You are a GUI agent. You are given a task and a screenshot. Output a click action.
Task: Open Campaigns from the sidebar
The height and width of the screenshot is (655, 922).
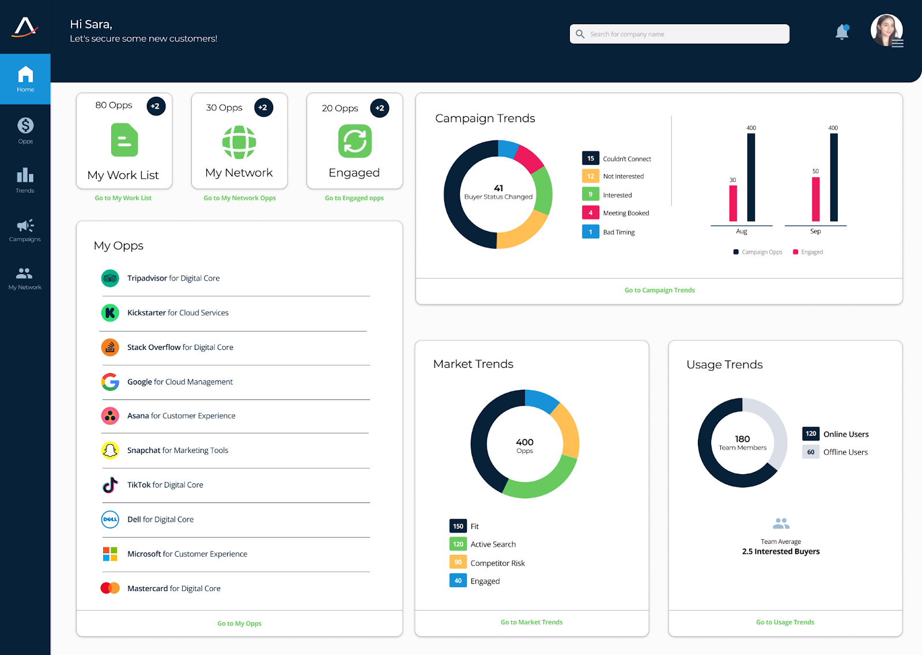(25, 230)
